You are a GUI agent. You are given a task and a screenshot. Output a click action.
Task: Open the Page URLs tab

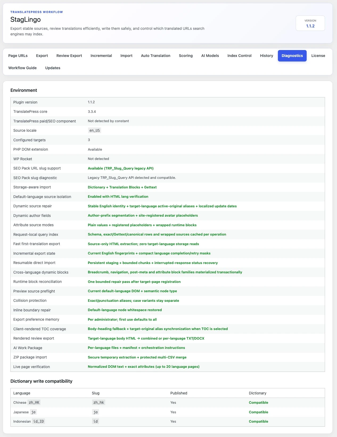(x=18, y=56)
